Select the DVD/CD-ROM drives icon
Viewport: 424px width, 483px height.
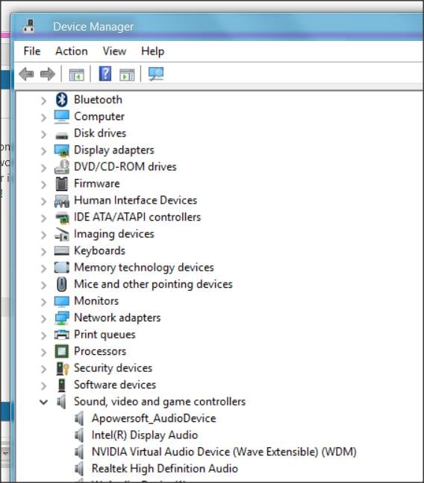pos(62,167)
